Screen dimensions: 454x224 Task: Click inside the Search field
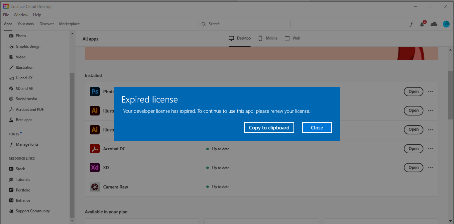pyautogui.click(x=244, y=24)
